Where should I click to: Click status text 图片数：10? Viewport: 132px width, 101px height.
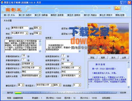pos(70,98)
